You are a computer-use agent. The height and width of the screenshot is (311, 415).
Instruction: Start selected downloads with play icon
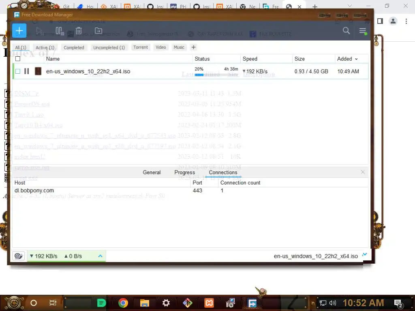(x=39, y=31)
